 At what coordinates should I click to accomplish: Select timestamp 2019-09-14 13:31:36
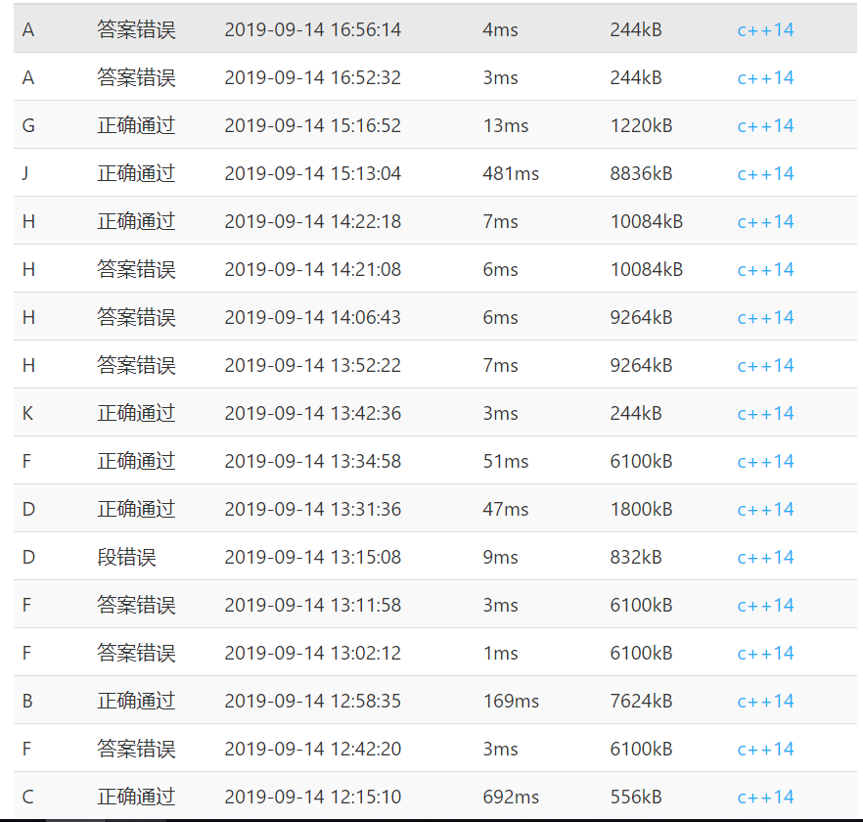(x=312, y=509)
